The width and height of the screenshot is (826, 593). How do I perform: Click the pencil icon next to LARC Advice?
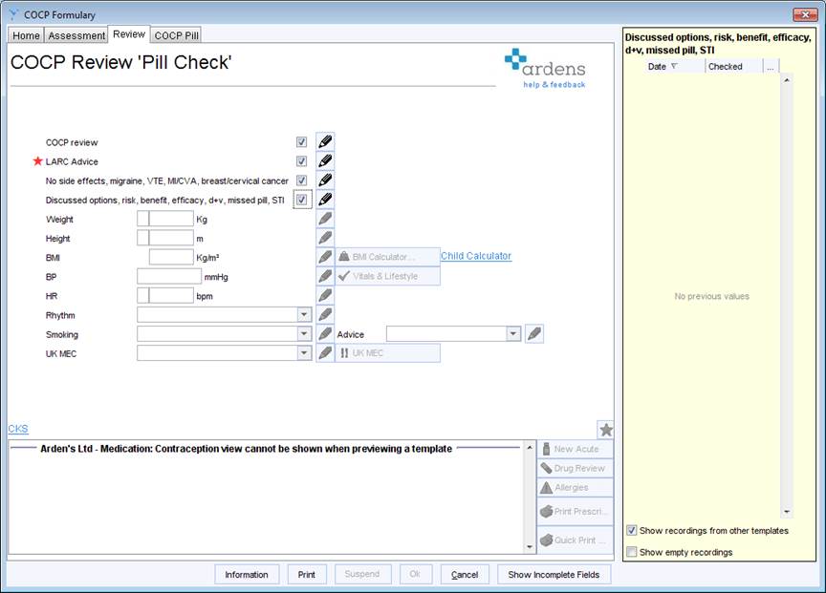tap(324, 160)
